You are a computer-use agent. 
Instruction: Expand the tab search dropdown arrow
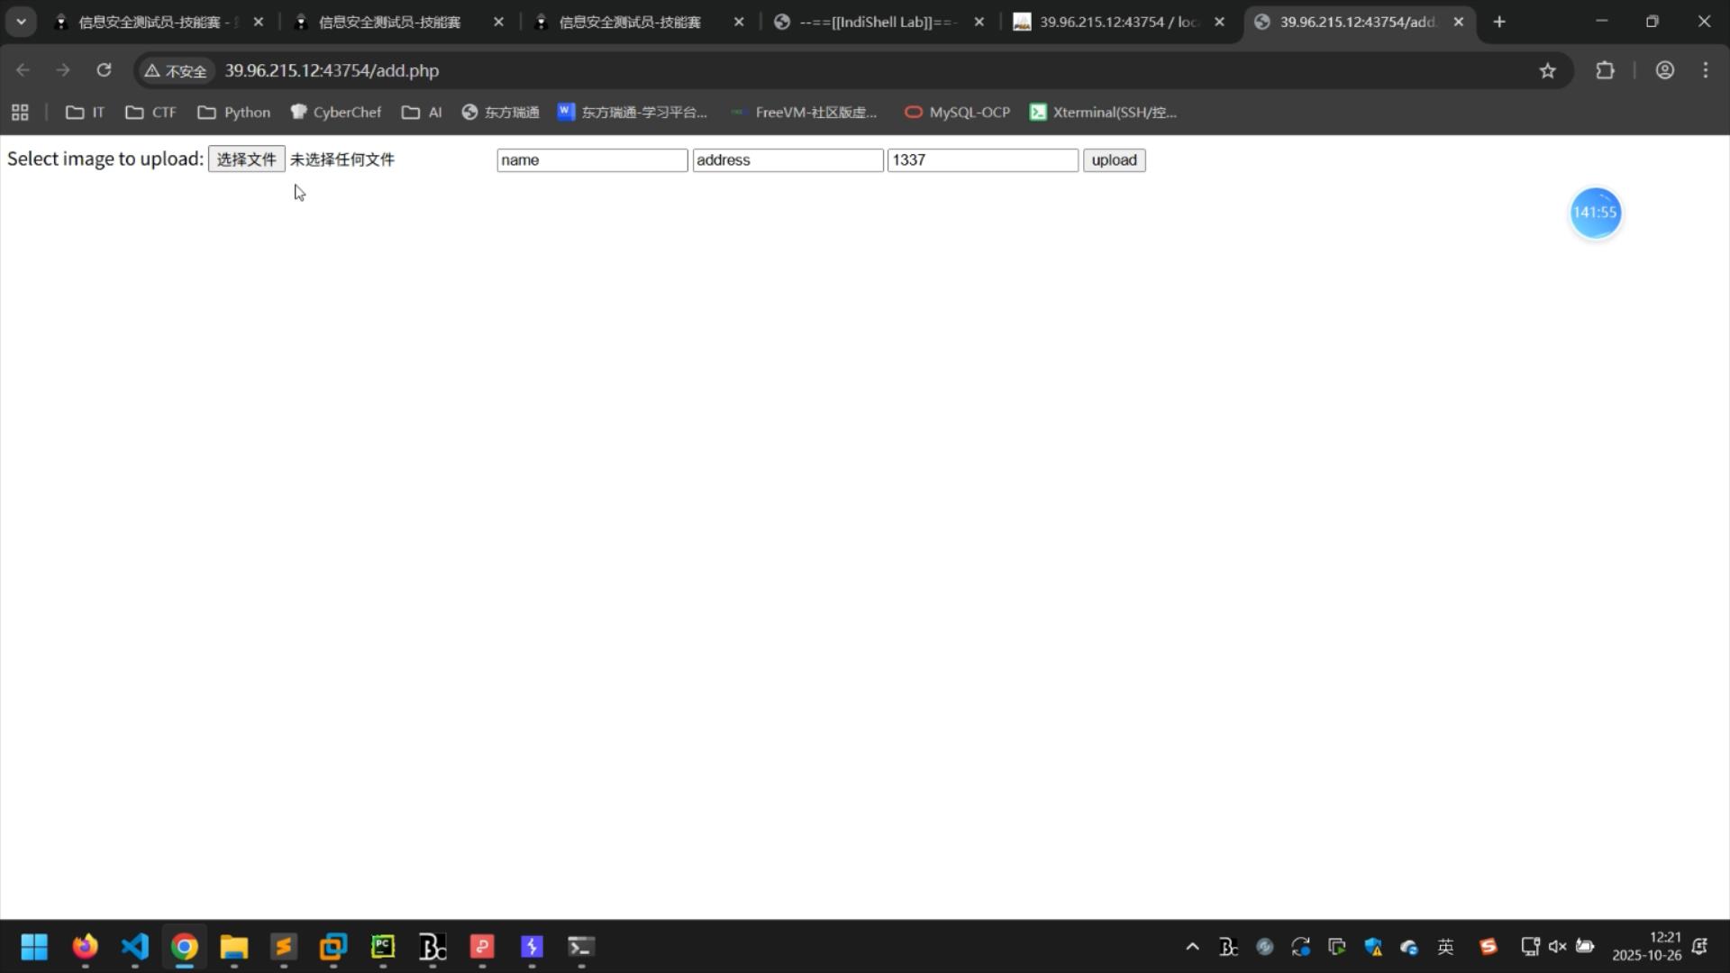click(21, 22)
